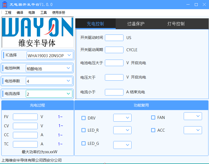209x164 pixels.
Task: Switch to the 灯号控制 tab
Action: pyautogui.click(x=176, y=24)
